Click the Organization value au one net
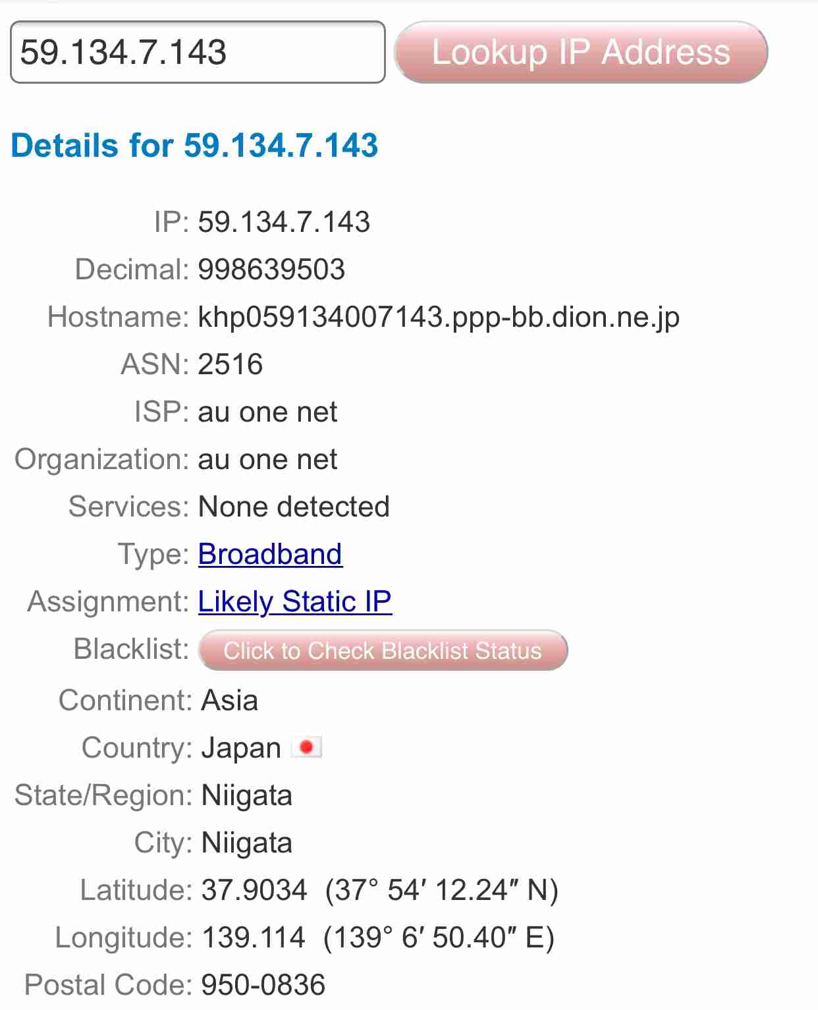 coord(267,459)
